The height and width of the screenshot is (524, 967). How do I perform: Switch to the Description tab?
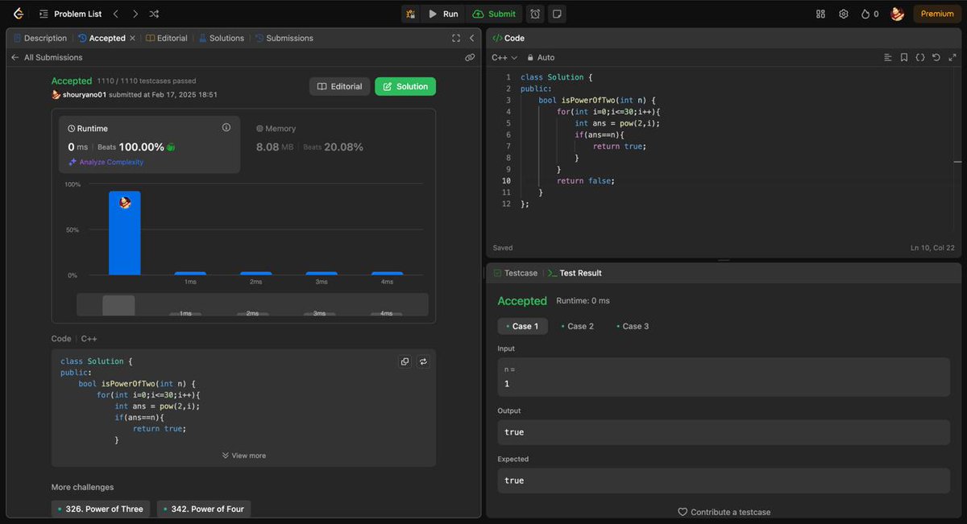click(x=40, y=38)
